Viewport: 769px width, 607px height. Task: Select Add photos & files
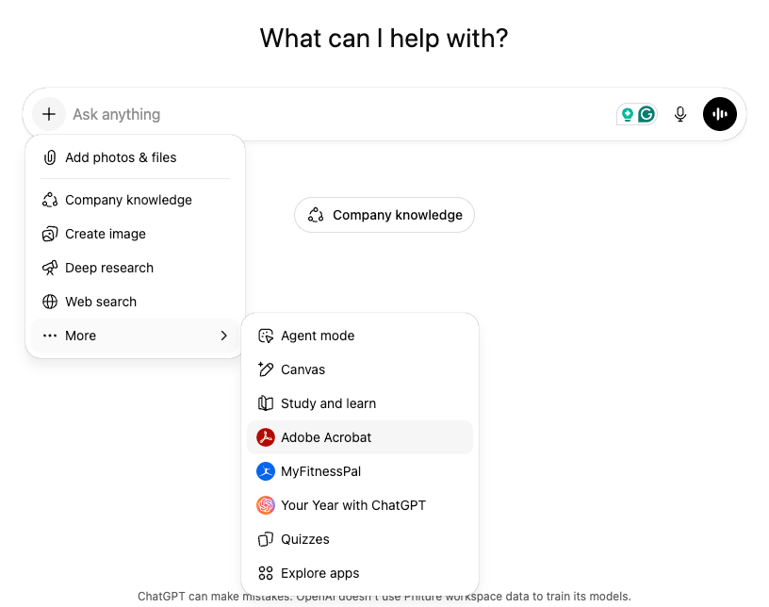coord(120,157)
